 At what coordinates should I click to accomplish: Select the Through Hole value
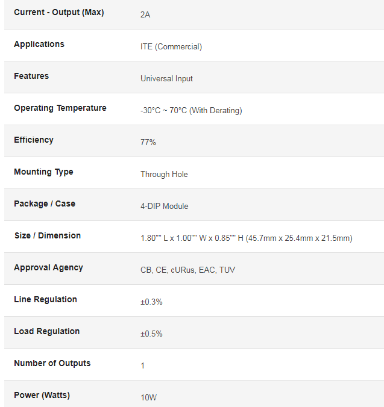[164, 175]
